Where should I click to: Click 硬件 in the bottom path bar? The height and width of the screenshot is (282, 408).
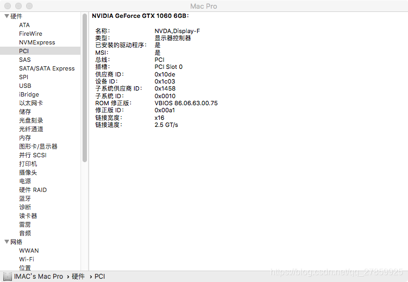pos(78,277)
